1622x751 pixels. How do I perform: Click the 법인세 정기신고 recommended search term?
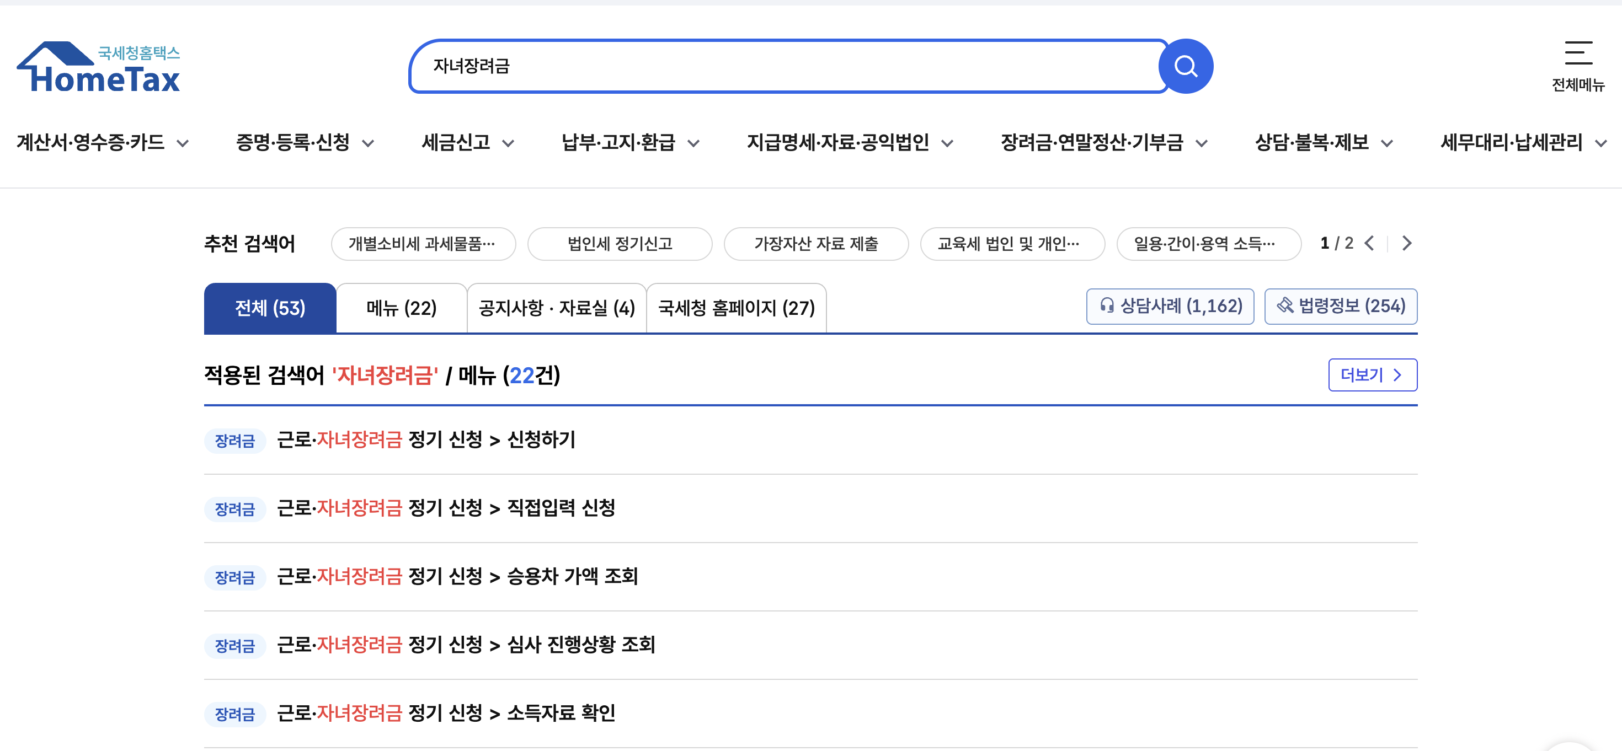tap(620, 244)
